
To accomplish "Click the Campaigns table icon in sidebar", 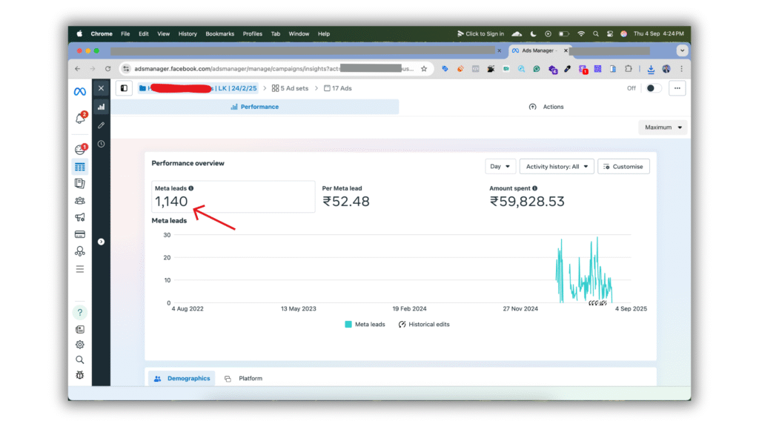I will (79, 167).
